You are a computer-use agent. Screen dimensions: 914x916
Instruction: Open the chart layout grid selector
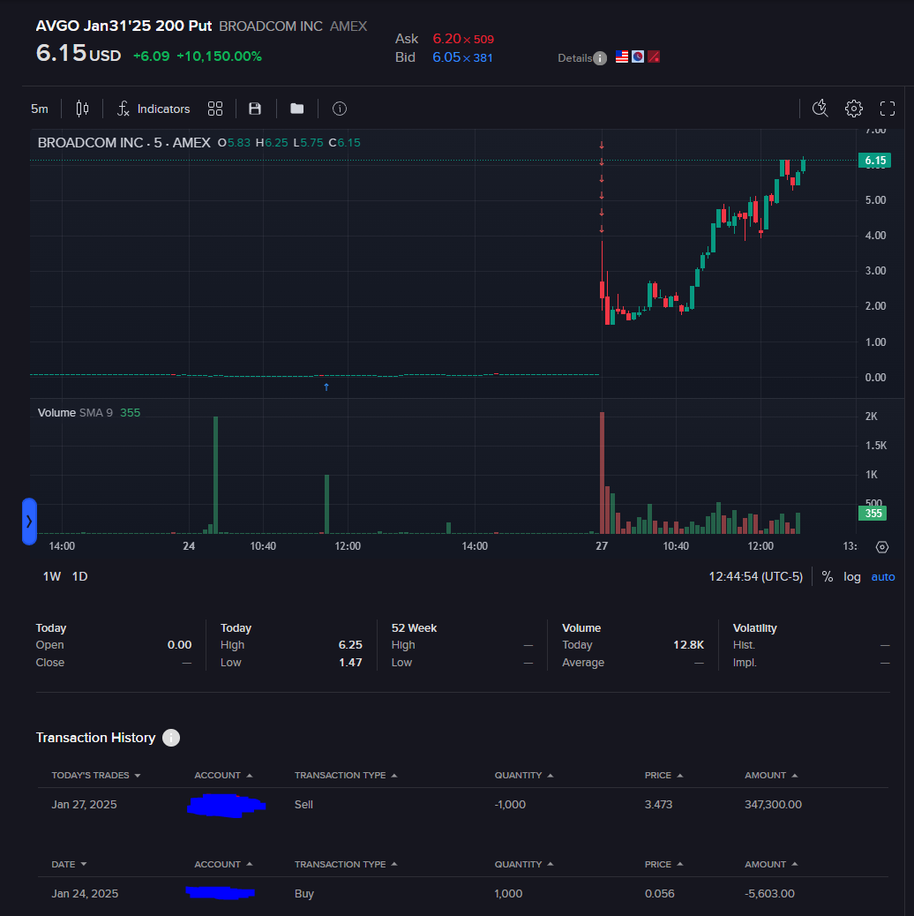tap(215, 109)
